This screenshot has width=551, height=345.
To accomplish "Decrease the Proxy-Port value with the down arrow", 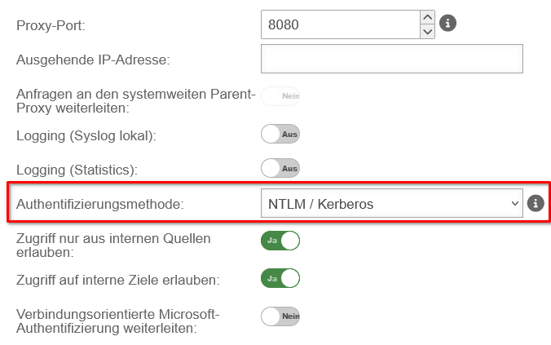I will click(x=427, y=32).
